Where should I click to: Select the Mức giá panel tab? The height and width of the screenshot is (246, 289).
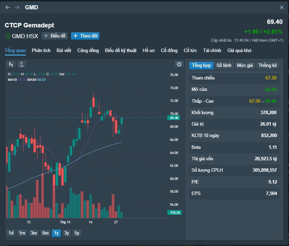click(245, 66)
